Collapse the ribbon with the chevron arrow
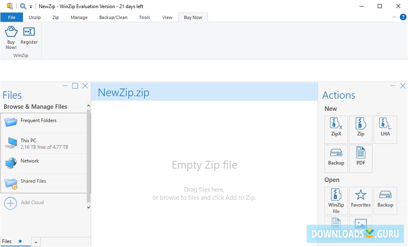This screenshot has height=247, width=408. pyautogui.click(x=394, y=17)
